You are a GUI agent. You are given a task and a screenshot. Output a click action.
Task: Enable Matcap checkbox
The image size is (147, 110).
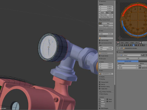pyautogui.click(x=100, y=84)
